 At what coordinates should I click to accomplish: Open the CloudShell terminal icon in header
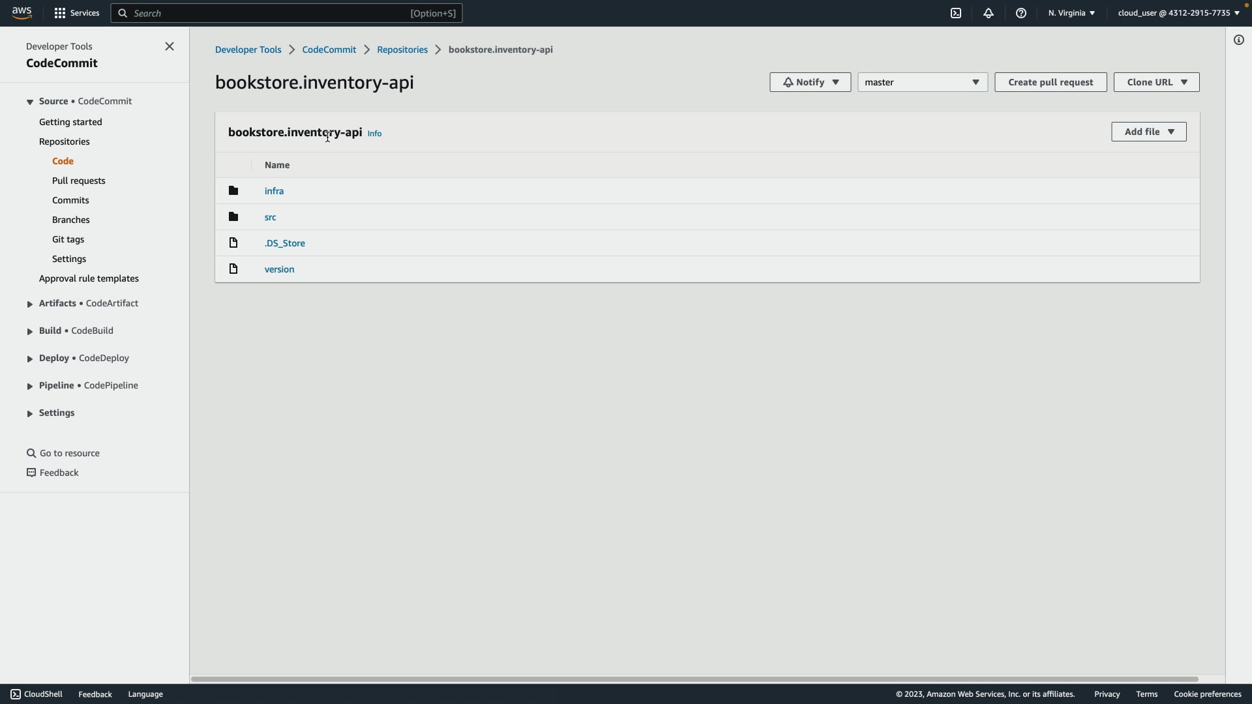956,13
